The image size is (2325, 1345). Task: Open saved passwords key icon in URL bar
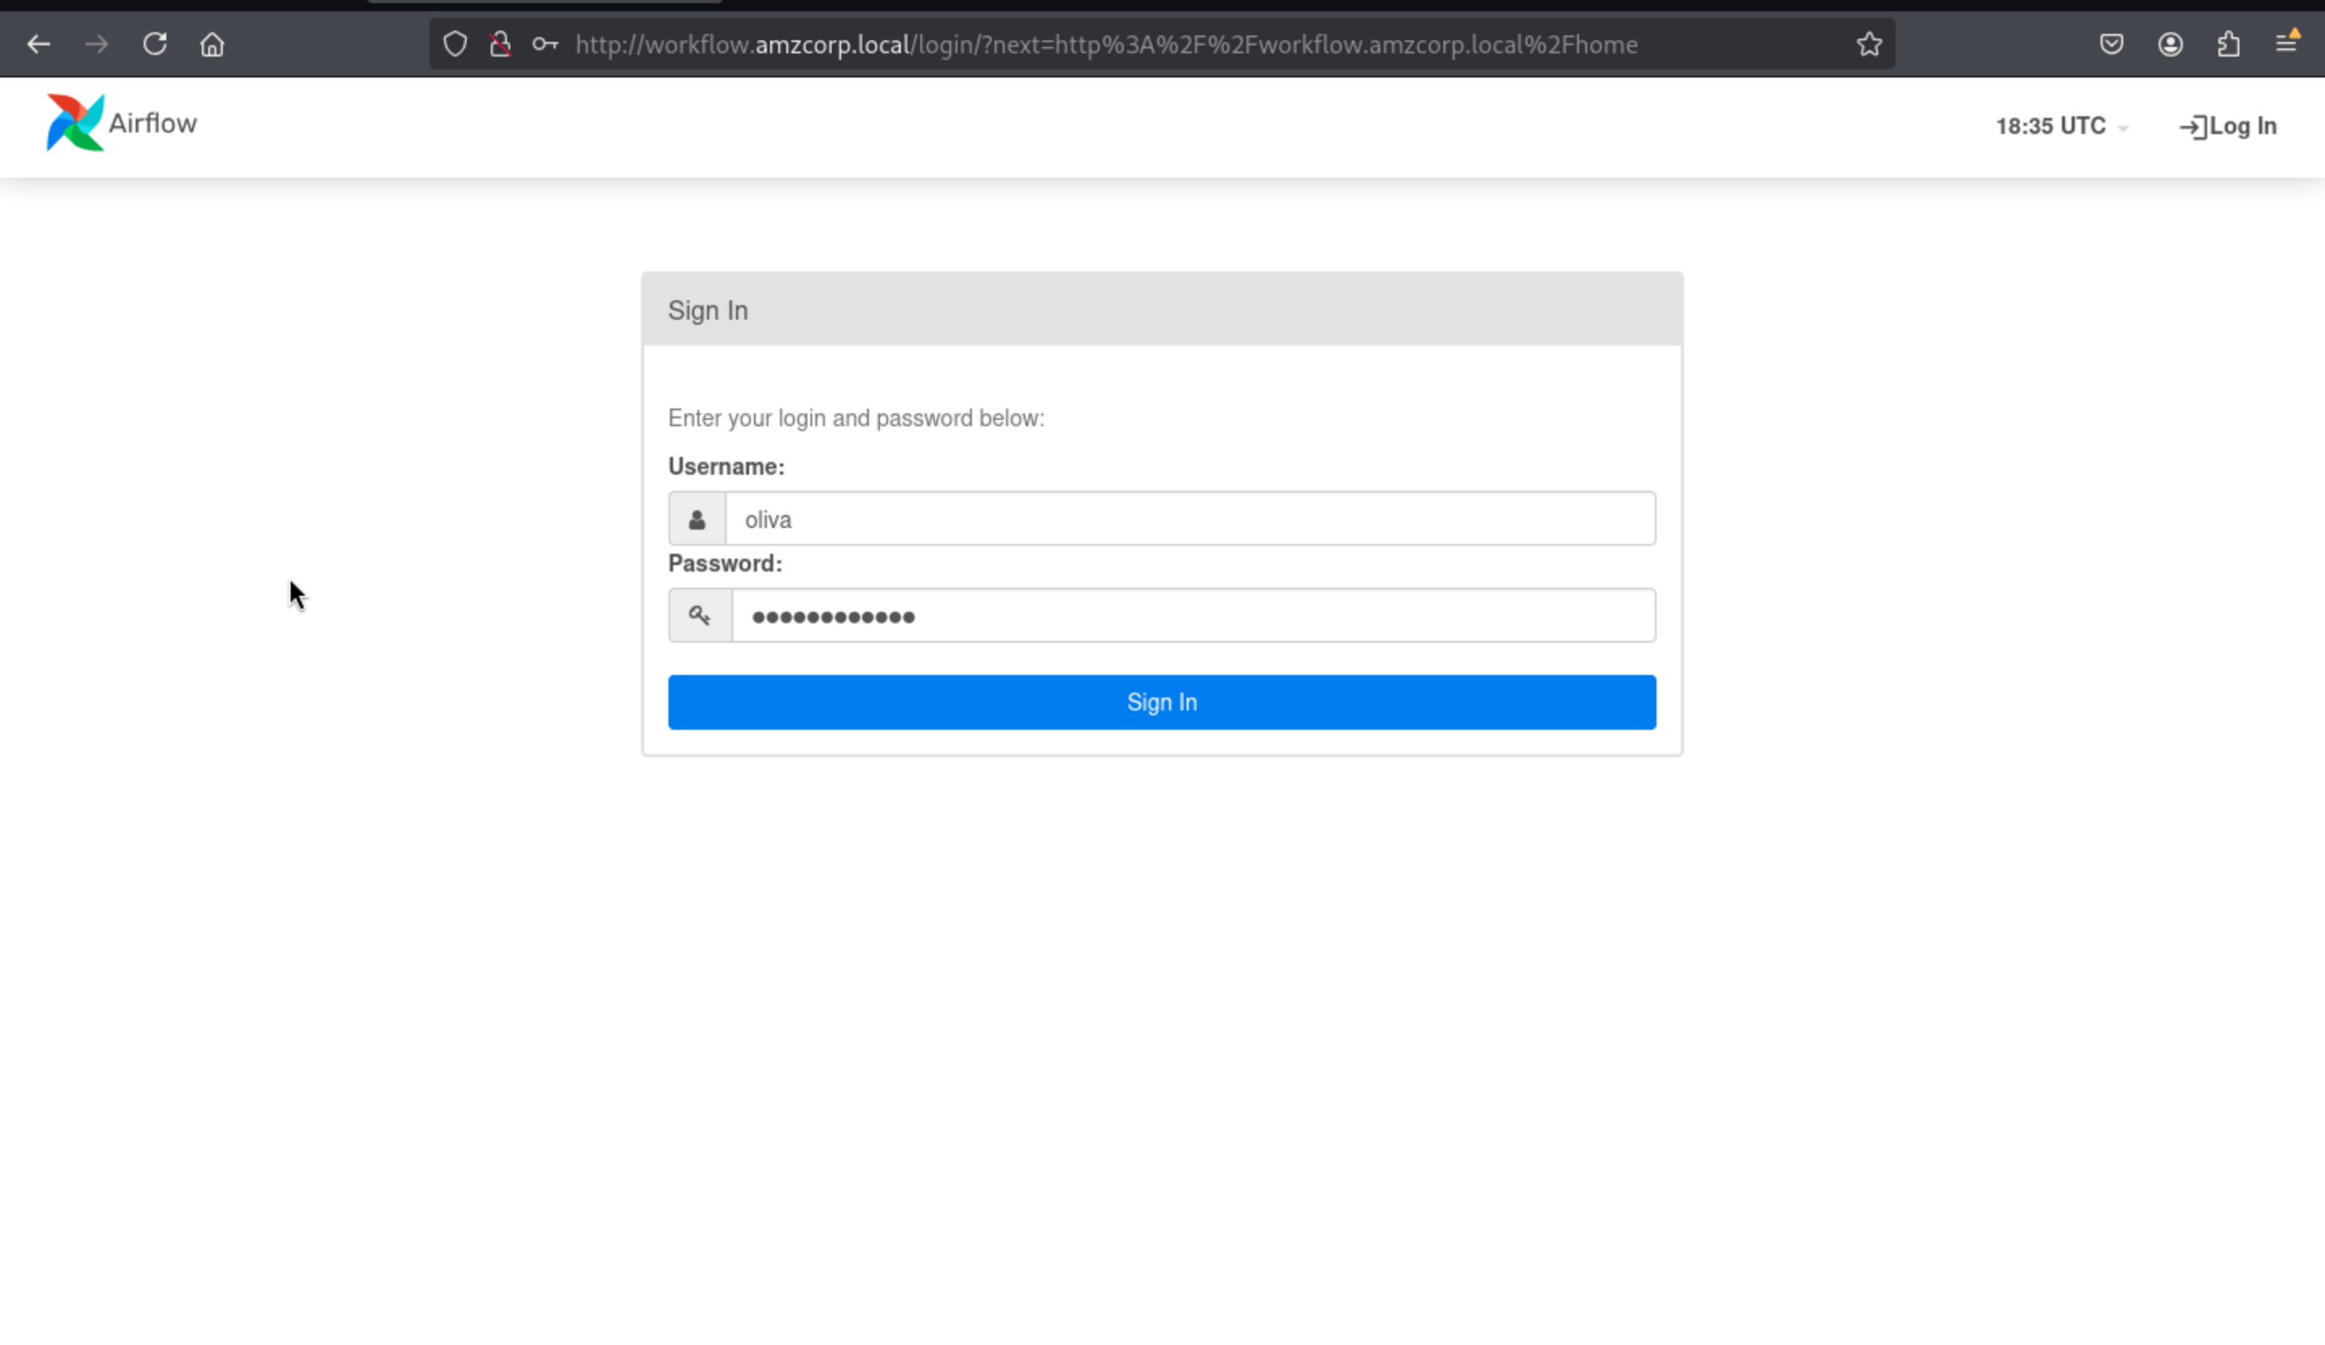(545, 44)
